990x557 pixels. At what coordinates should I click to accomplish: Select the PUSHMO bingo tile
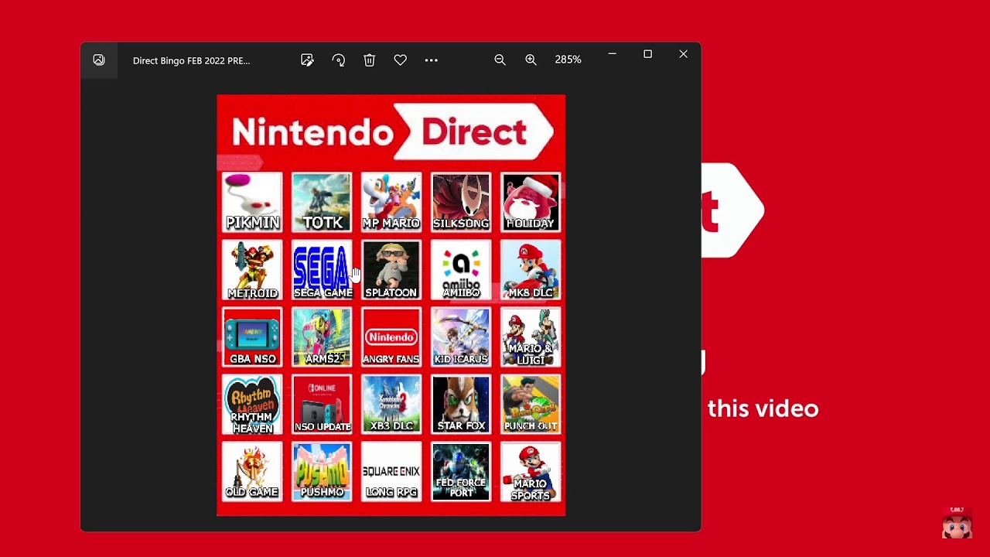click(322, 472)
